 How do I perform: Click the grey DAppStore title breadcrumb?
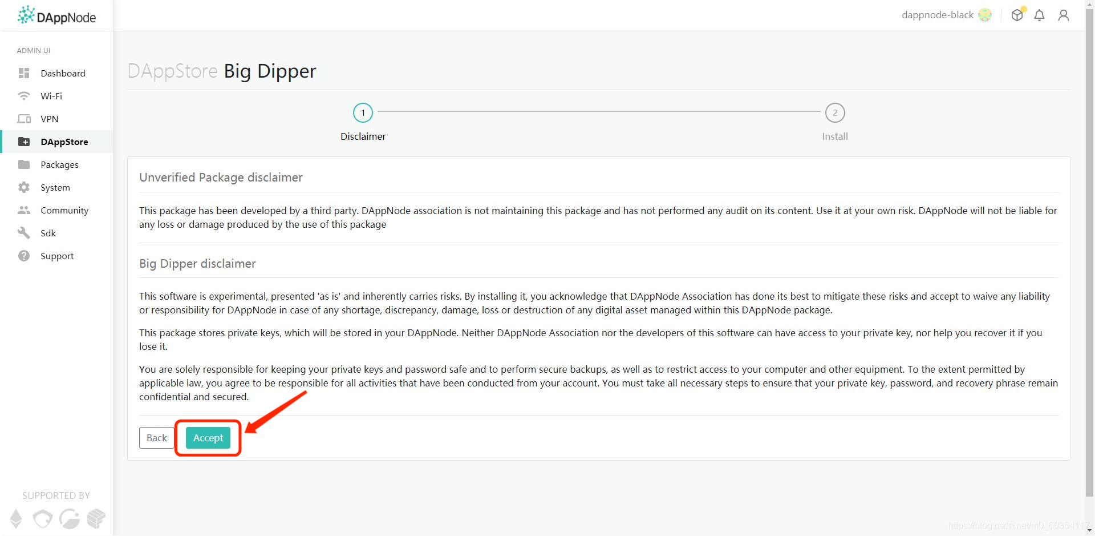[x=173, y=71]
